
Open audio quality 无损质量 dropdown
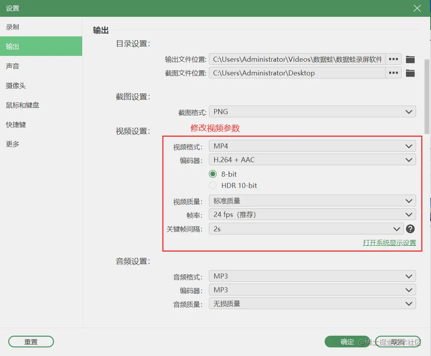(312, 304)
